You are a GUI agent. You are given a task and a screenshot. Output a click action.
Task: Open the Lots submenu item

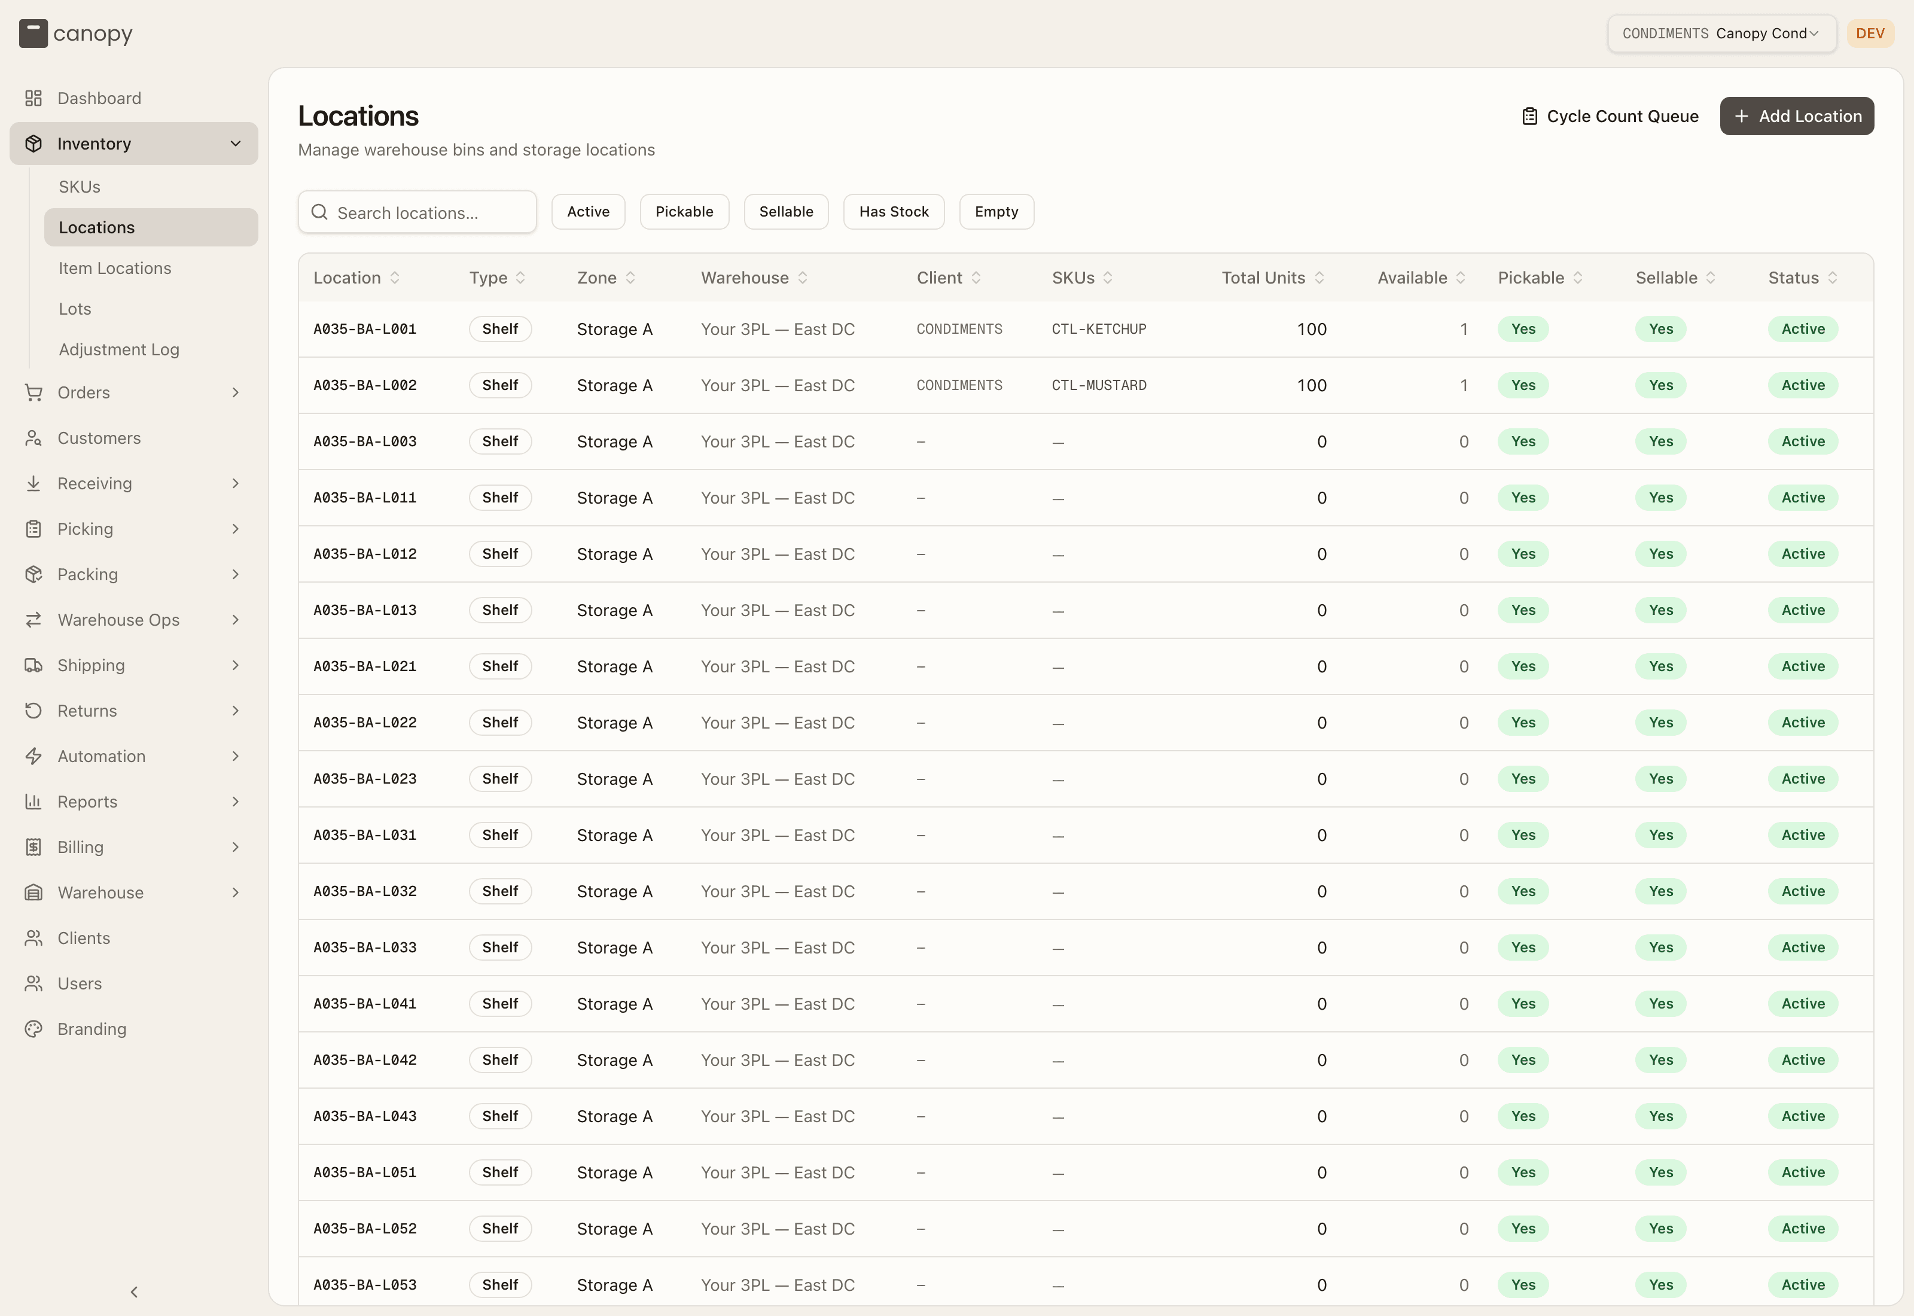point(151,309)
